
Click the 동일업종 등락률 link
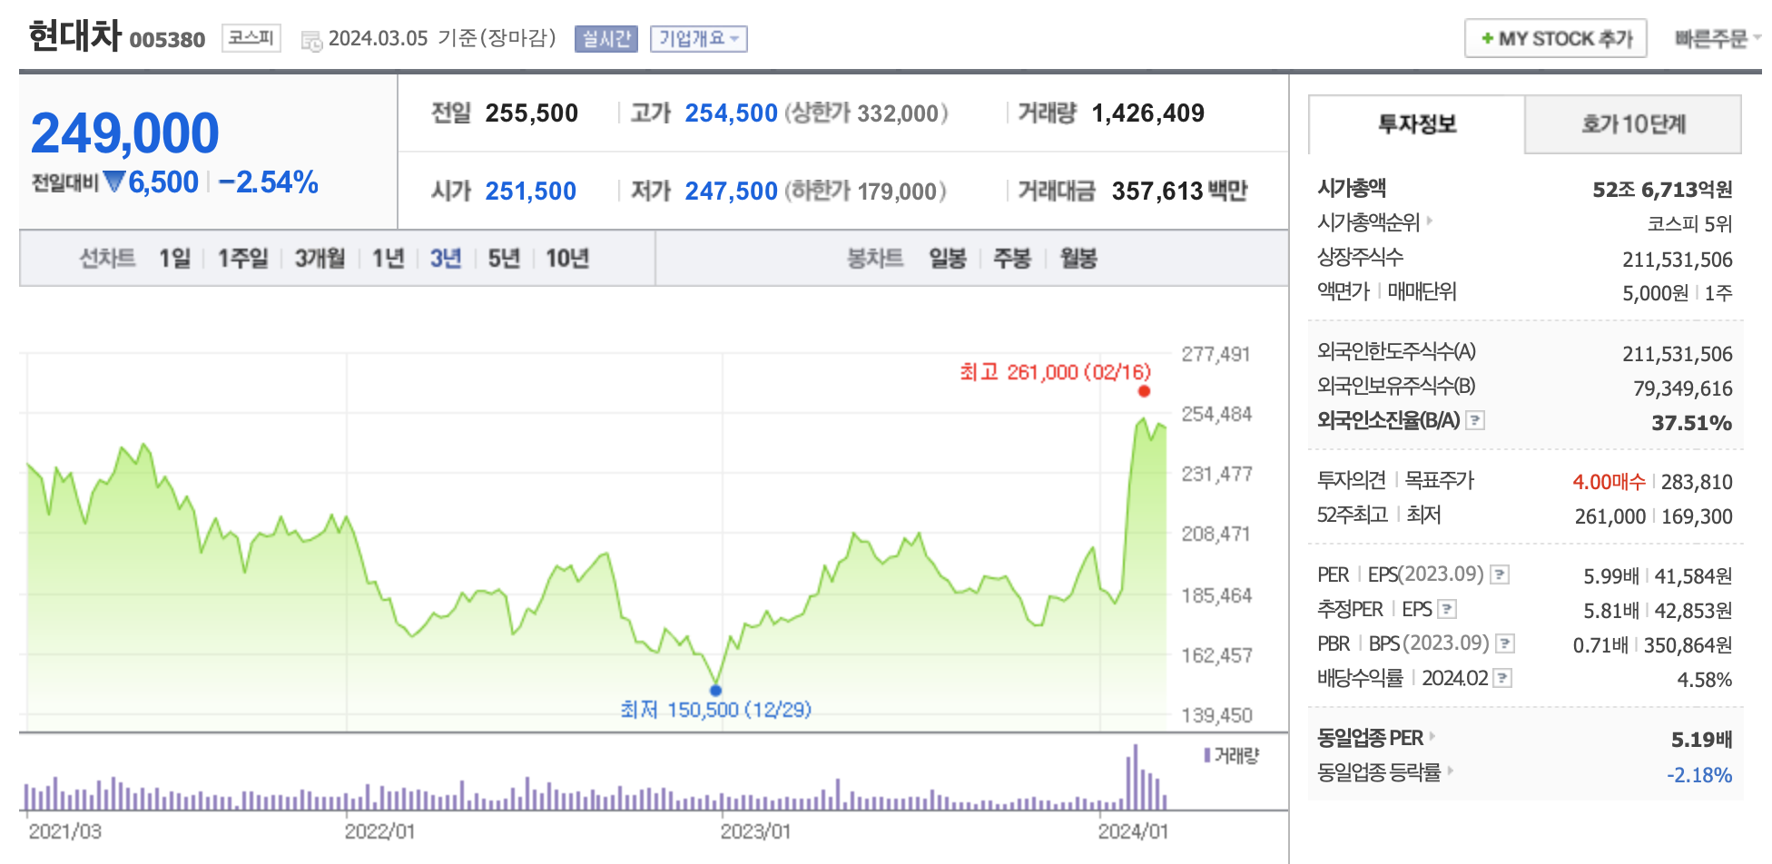point(1379,772)
